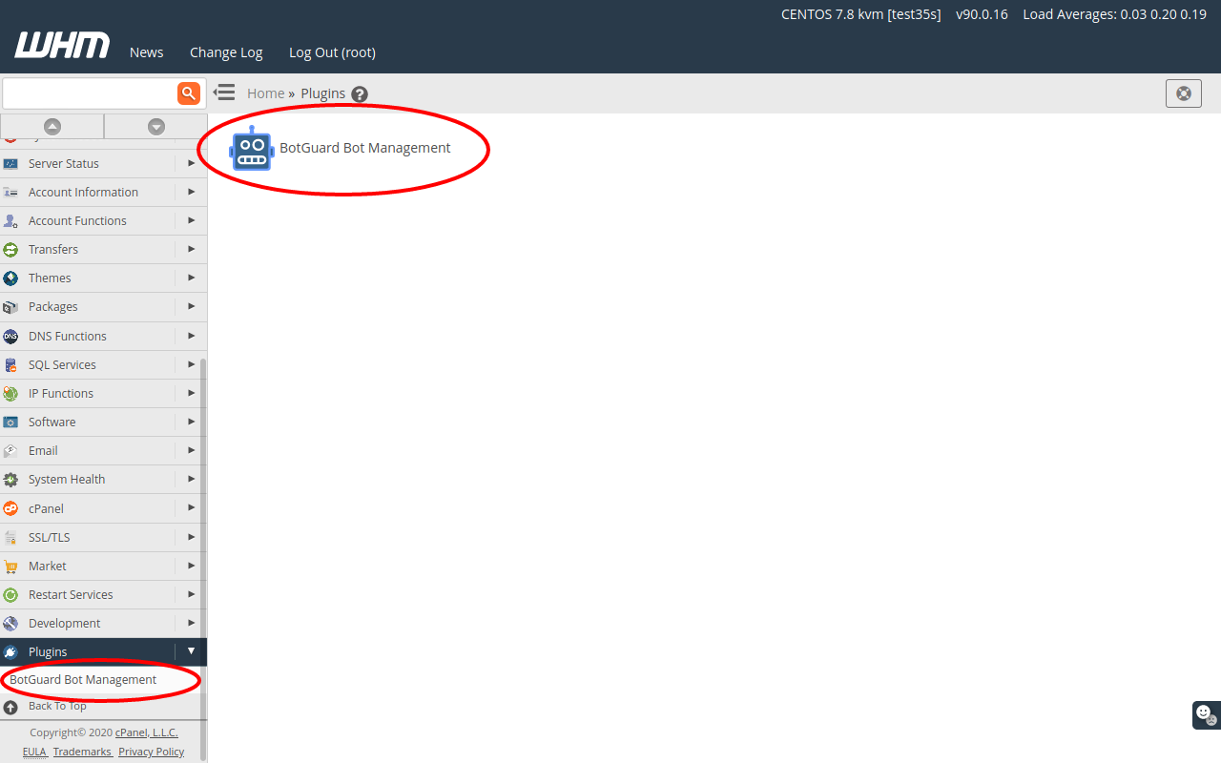The height and width of the screenshot is (763, 1221).
Task: Open the News menu item
Action: [147, 52]
